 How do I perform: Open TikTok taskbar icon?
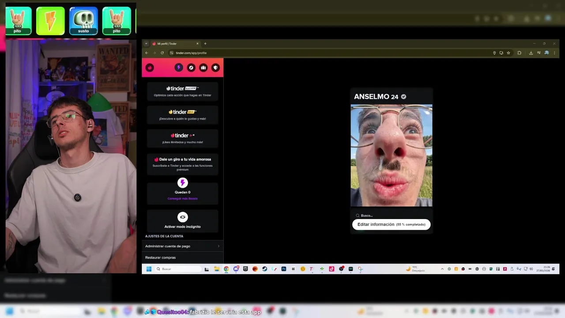click(331, 269)
